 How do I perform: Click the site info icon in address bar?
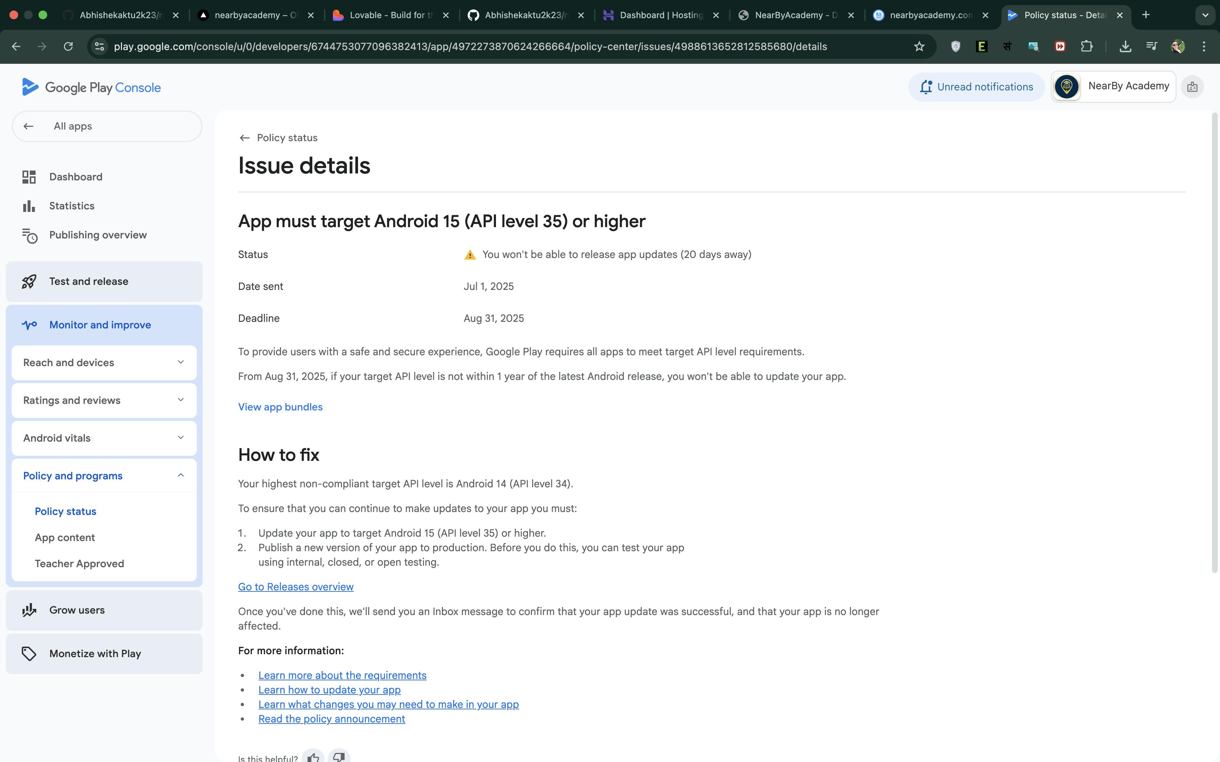tap(99, 46)
